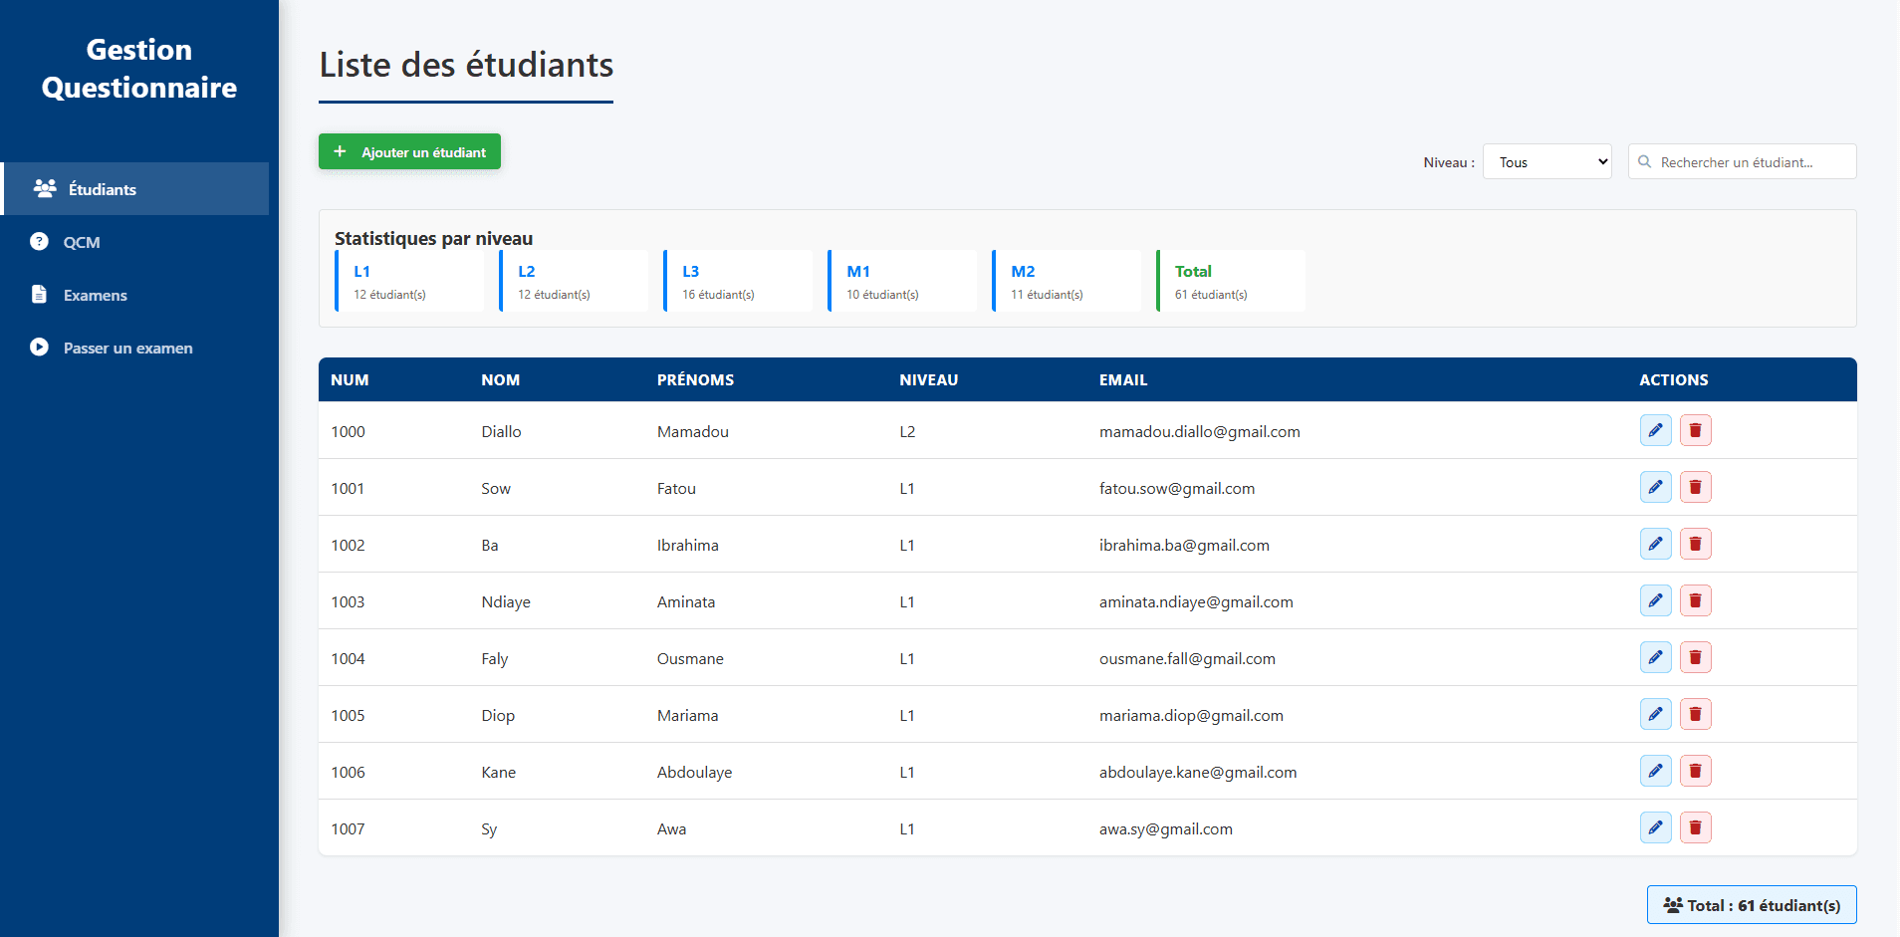Edit student Aminata Ndiaye
The image size is (1900, 937).
coord(1655,600)
